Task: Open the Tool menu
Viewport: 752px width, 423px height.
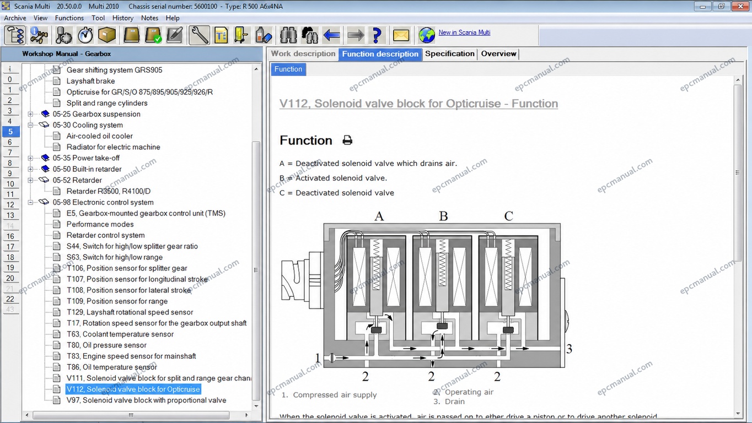Action: click(98, 18)
